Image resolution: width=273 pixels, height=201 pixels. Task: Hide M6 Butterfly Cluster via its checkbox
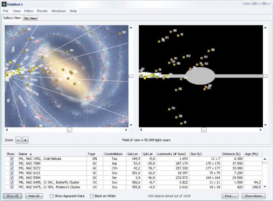pyautogui.click(x=12, y=182)
